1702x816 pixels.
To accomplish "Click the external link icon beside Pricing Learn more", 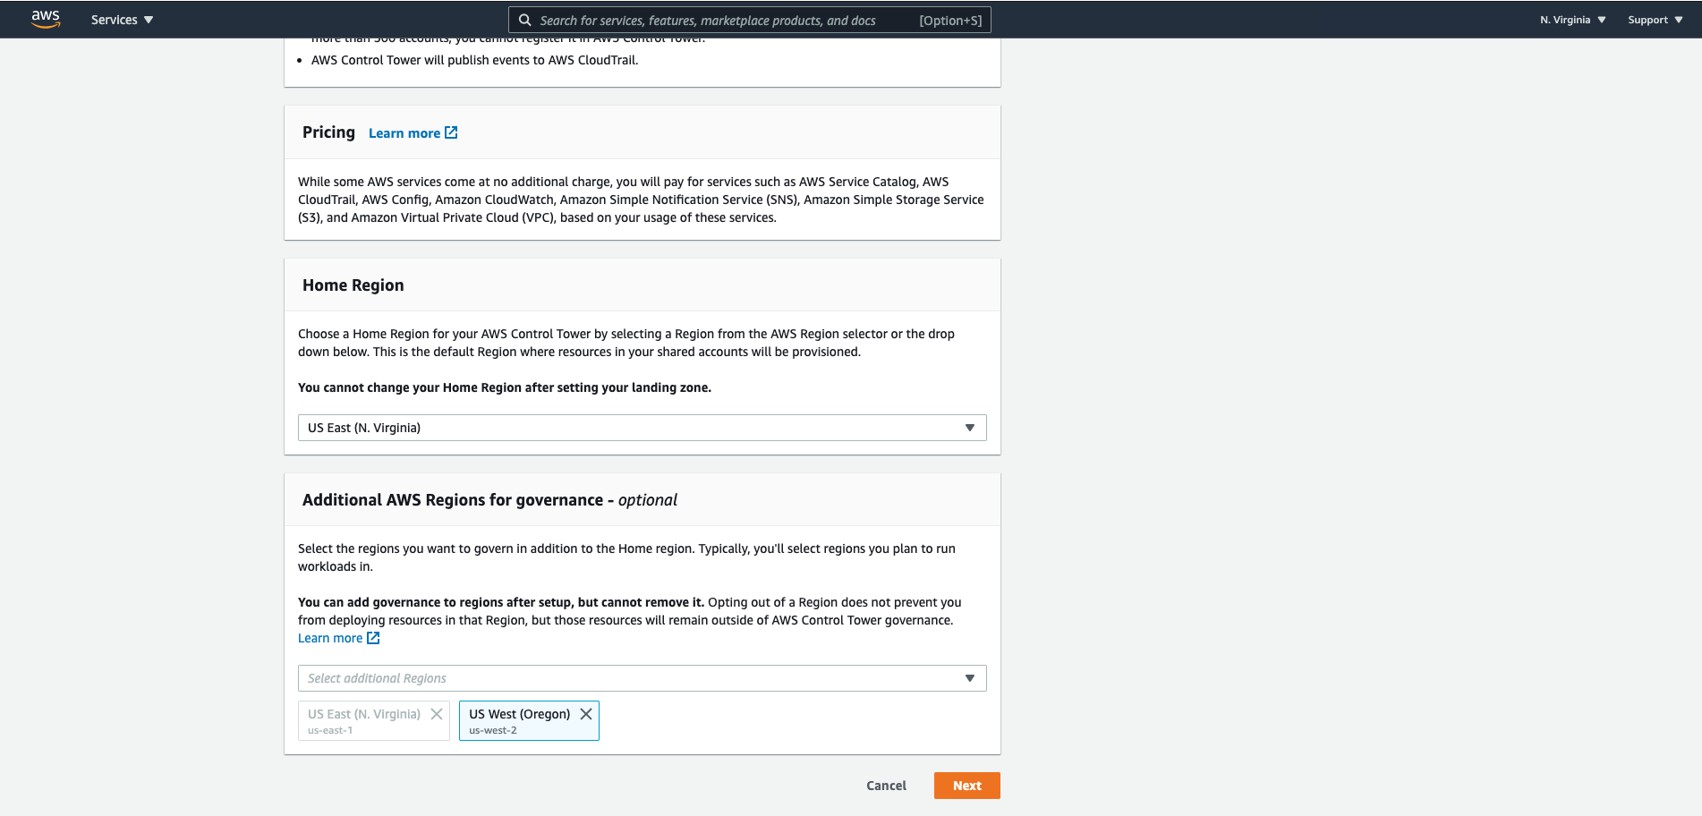I will click(x=451, y=132).
